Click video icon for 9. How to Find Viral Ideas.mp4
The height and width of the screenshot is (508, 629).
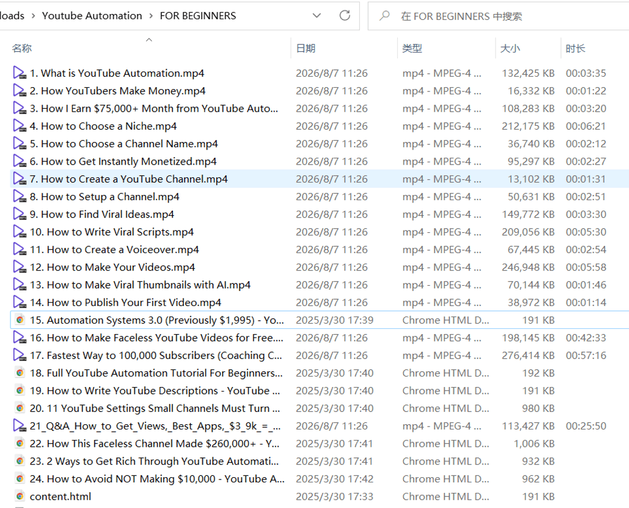click(x=19, y=214)
